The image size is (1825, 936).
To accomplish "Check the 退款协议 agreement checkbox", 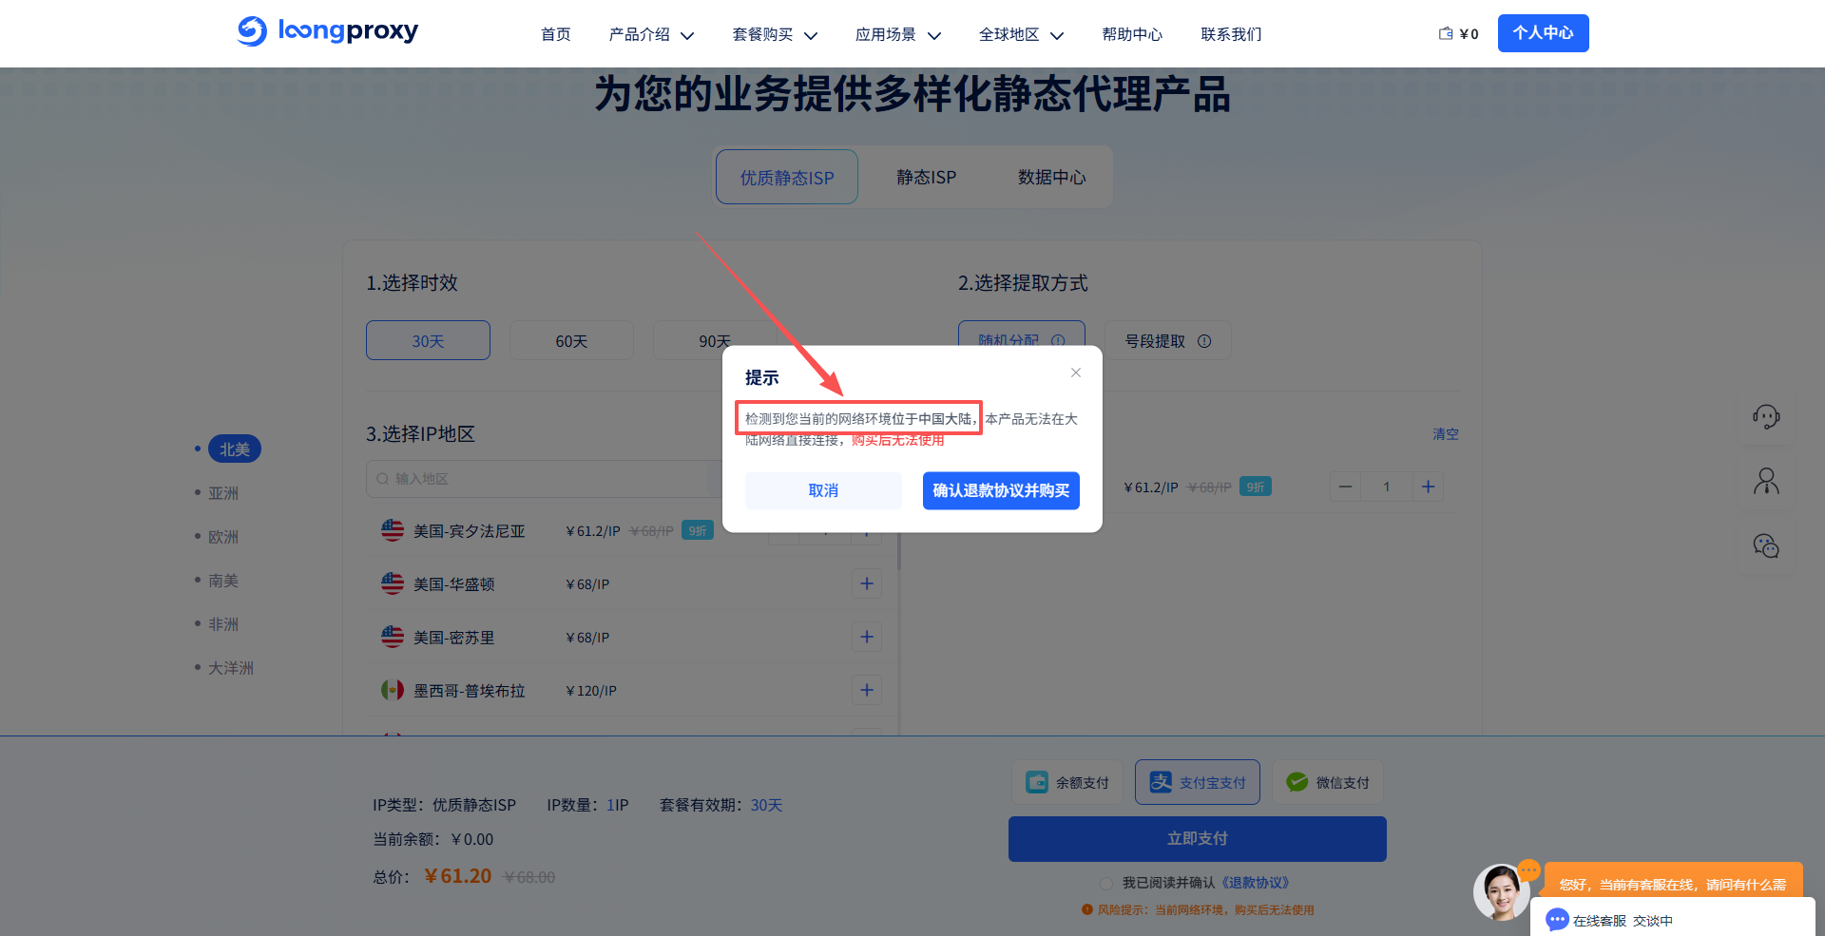I will click(x=1106, y=884).
